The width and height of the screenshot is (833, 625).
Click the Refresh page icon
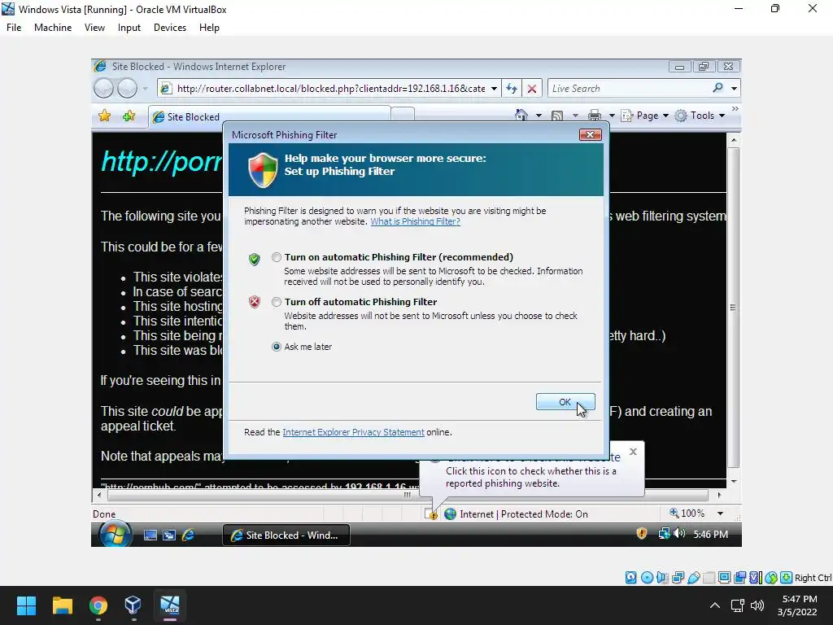point(512,88)
